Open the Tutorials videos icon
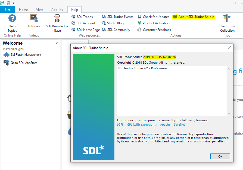Viewport: 243px width, 170px height. (34, 21)
